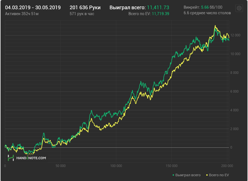
Task: Click the 8 000 y-axis label
Action: [234, 73]
